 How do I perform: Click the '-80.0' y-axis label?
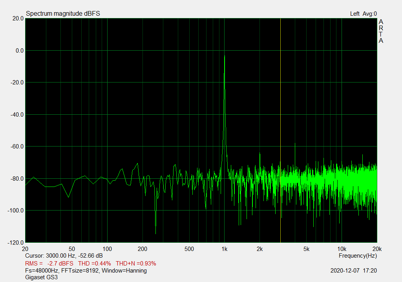[x=17, y=179]
